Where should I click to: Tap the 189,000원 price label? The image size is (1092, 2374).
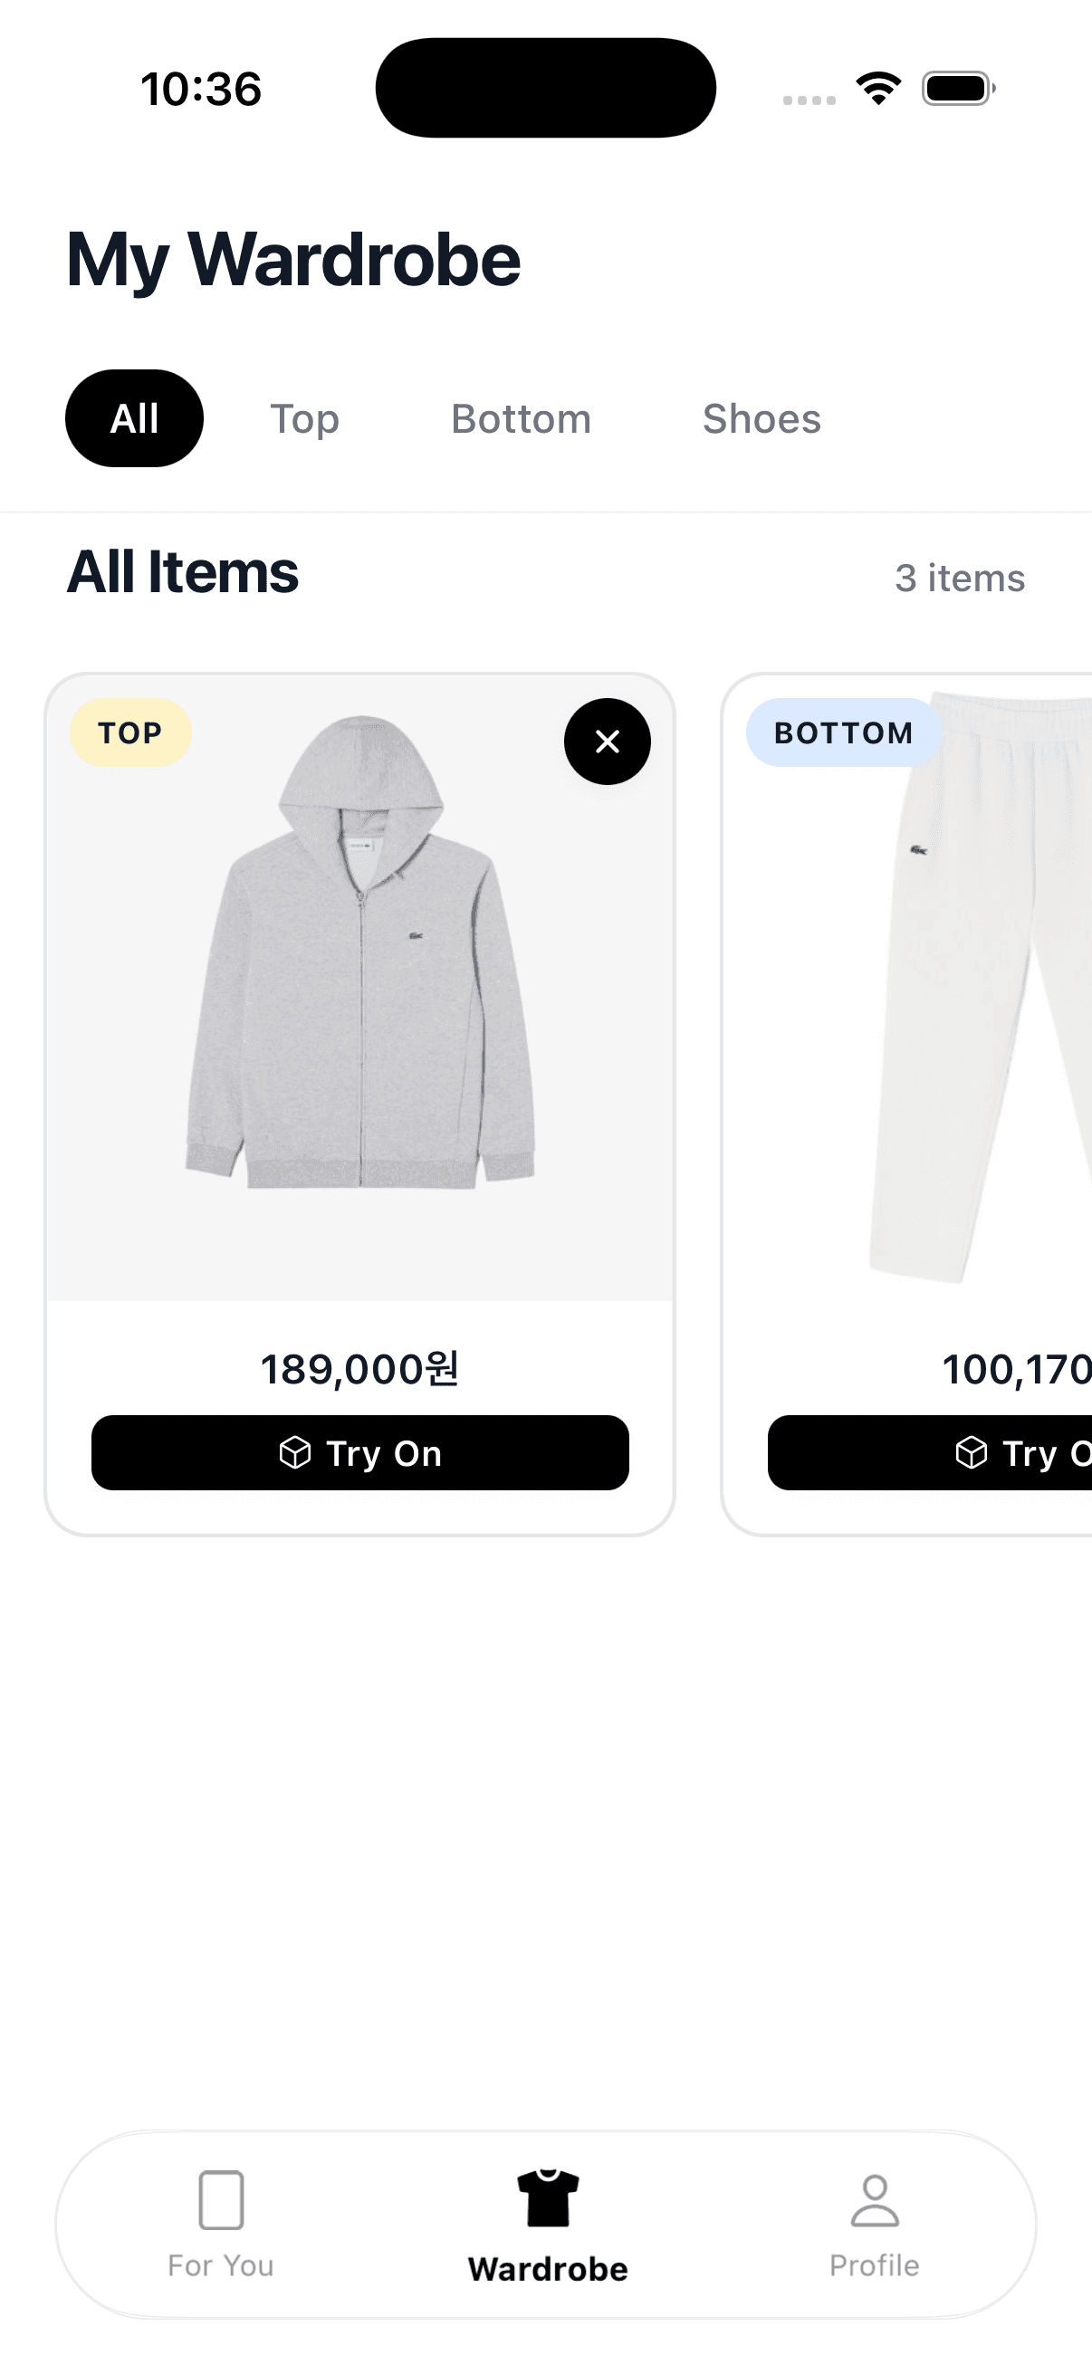tap(361, 1370)
